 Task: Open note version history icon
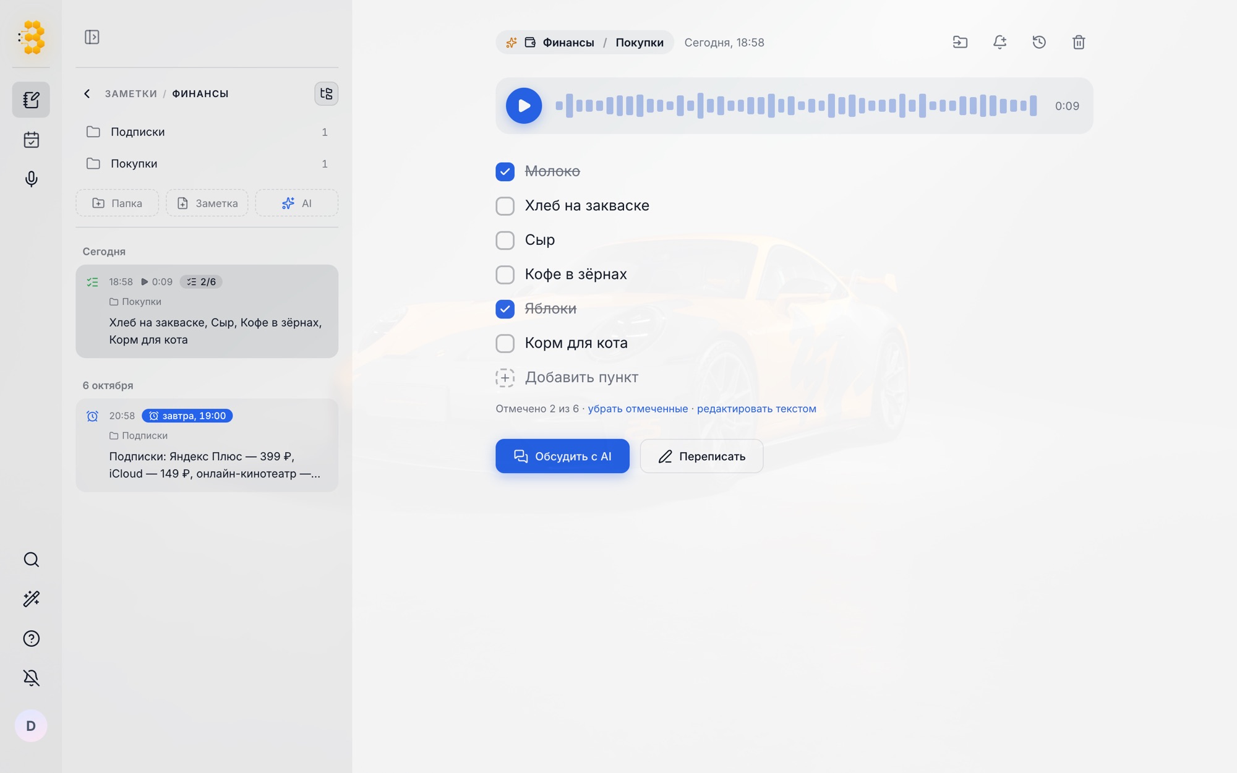tap(1039, 42)
